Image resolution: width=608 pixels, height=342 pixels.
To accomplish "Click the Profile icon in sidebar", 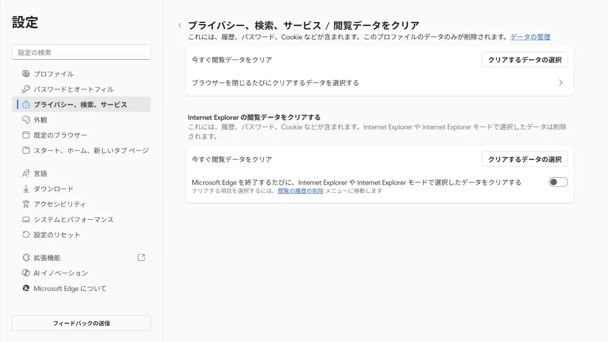I will click(26, 74).
